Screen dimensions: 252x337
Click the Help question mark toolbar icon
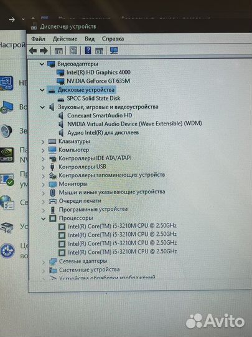[88, 51]
